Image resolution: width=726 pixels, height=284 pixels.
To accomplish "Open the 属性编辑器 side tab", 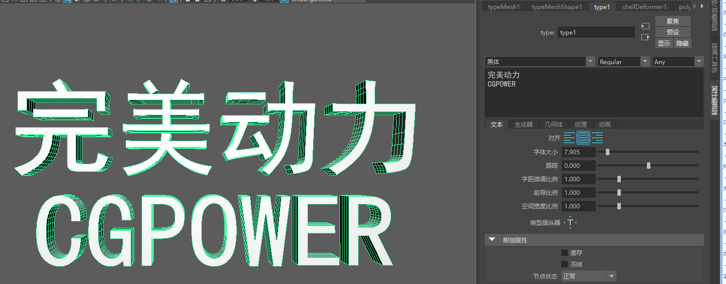I will [714, 100].
